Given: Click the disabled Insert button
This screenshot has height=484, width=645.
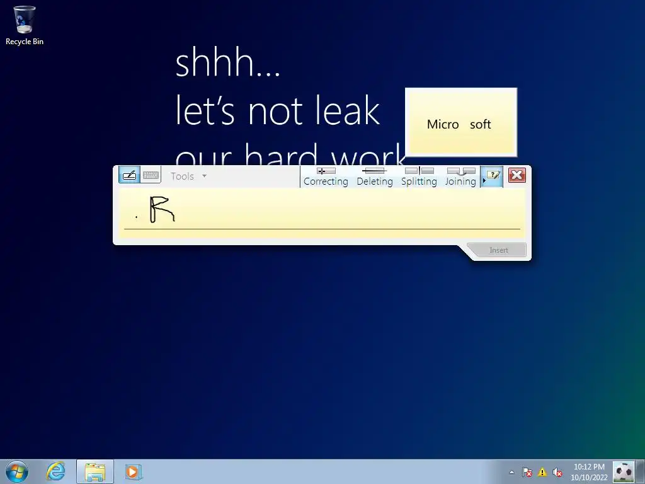Looking at the screenshot, I should (x=499, y=250).
